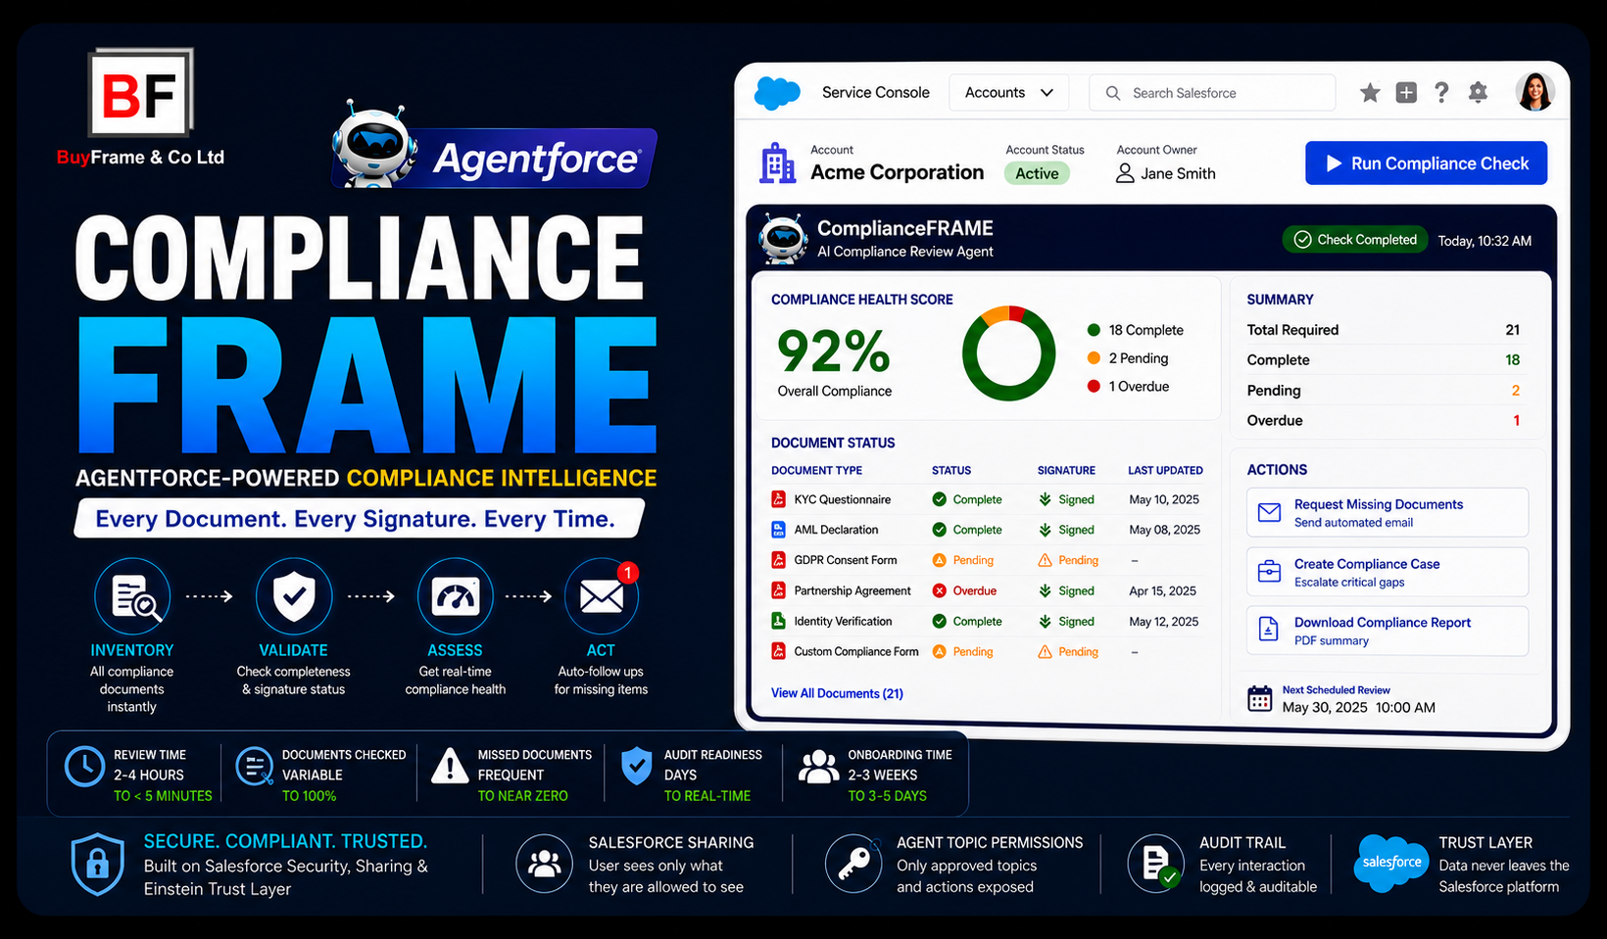
Task: Click Complete status checkmark for KYC Questionnaire
Action: click(939, 499)
